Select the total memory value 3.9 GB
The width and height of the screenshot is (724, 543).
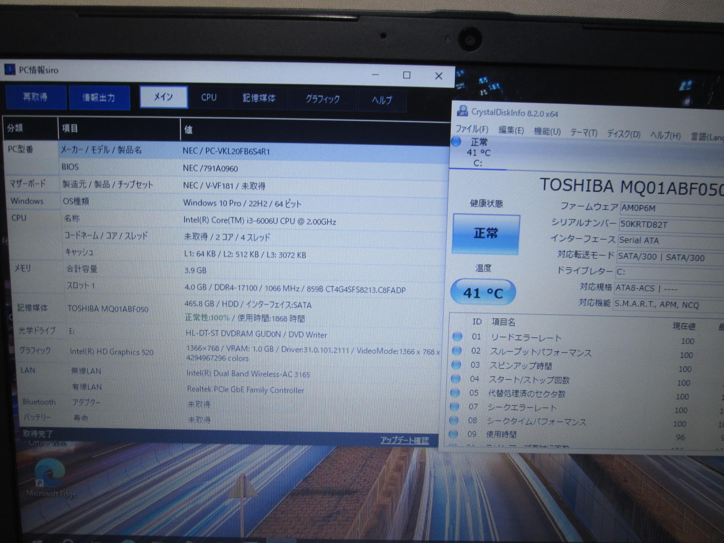tap(195, 270)
